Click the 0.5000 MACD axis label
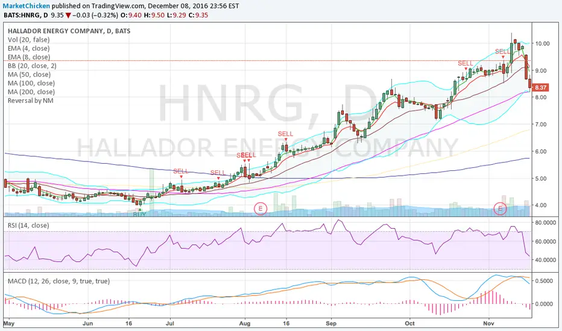This screenshot has width=562, height=331. pos(544,281)
